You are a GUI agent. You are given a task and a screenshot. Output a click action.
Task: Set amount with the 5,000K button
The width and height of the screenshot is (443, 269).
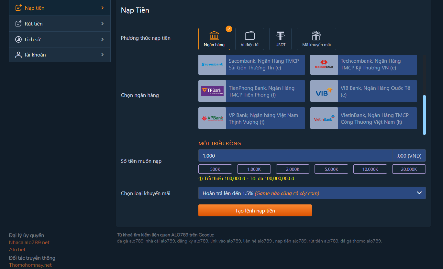click(331, 169)
